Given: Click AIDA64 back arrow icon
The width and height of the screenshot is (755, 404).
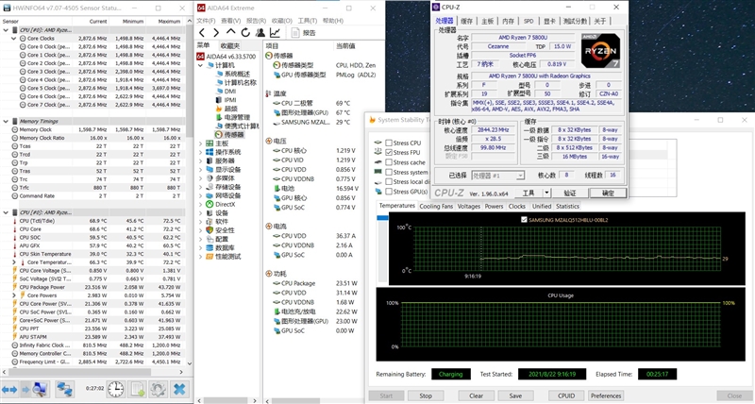Looking at the screenshot, I should 204,32.
